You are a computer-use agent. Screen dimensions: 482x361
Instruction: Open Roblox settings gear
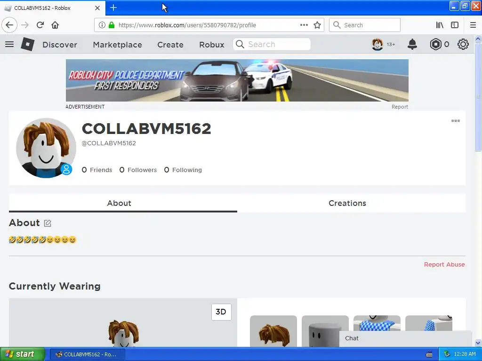[463, 44]
